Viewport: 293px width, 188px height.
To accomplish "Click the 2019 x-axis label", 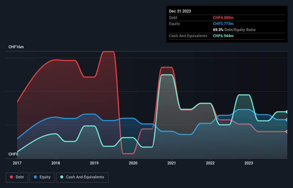I will tap(94, 163).
